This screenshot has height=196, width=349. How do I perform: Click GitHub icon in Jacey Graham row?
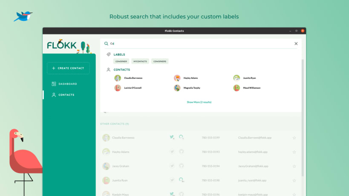(182, 166)
